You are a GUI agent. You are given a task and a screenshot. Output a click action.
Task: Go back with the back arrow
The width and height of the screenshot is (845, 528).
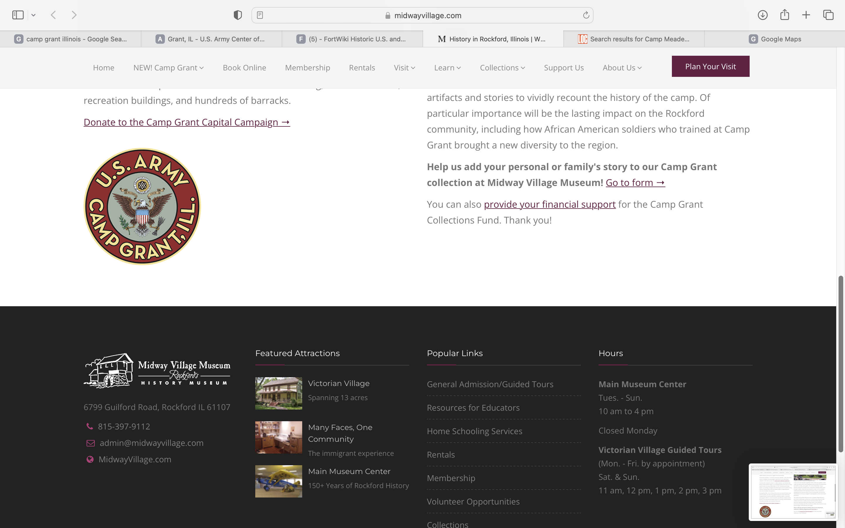[x=53, y=15]
